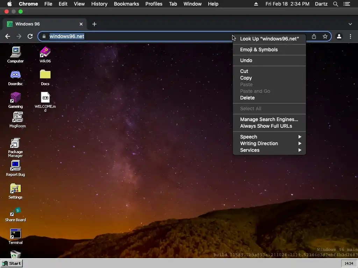Share this page via share icon
Image resolution: width=358 pixels, height=268 pixels.
[314, 36]
